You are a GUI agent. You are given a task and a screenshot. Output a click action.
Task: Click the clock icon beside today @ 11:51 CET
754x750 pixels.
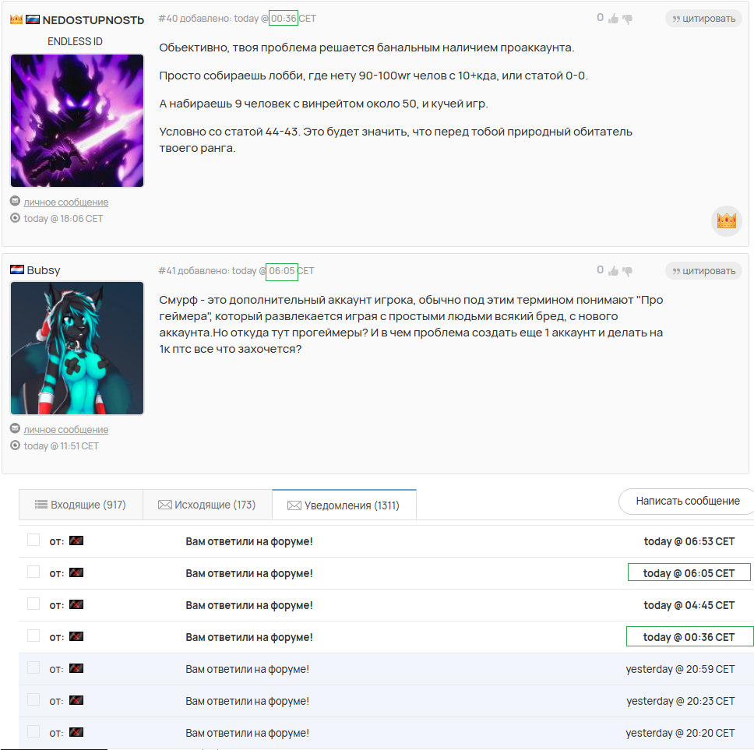tap(16, 445)
